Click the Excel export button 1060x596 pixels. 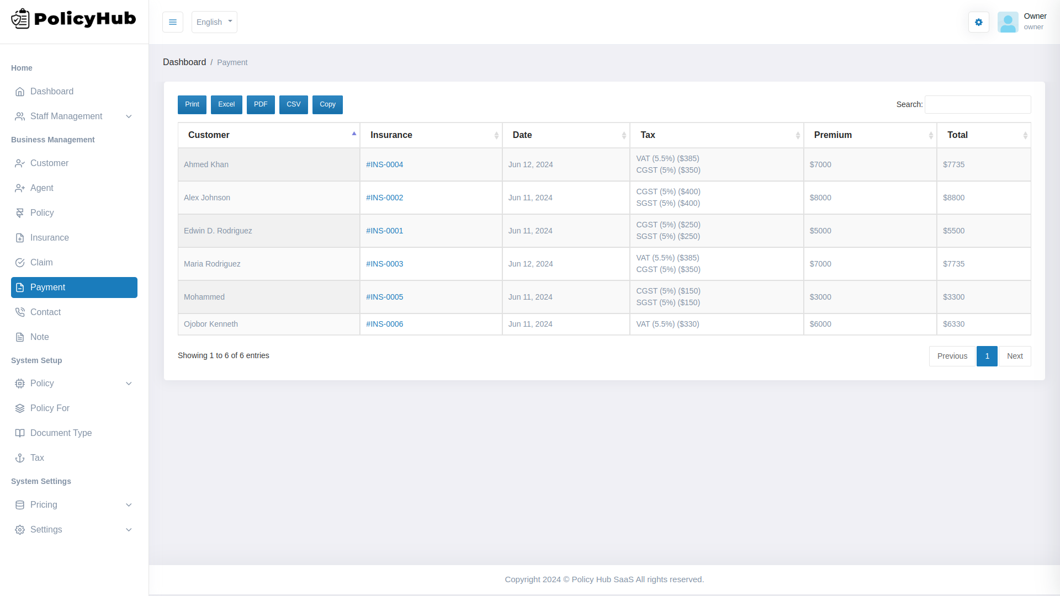click(226, 104)
